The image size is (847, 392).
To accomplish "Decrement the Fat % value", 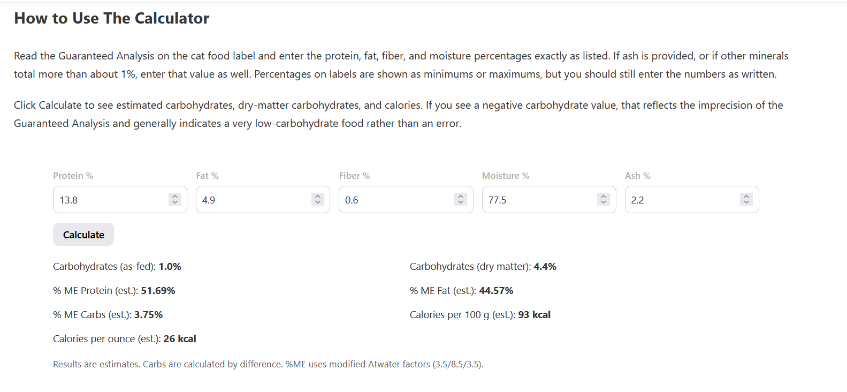I will tap(318, 202).
